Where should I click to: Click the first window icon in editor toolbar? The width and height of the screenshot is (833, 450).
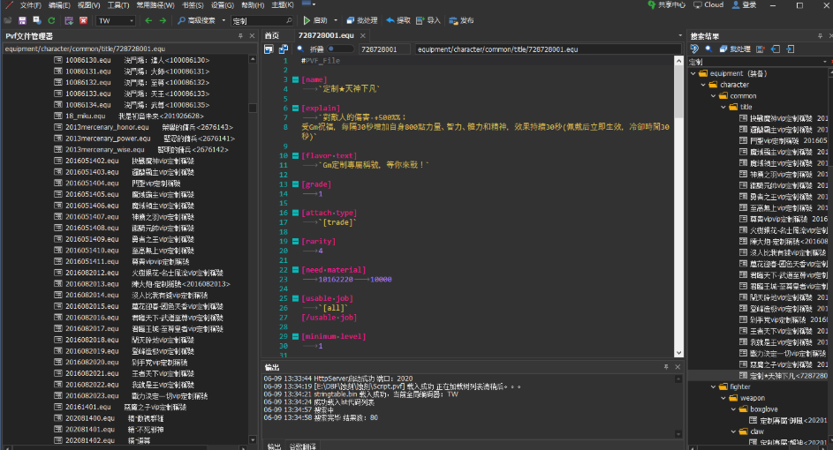click(269, 49)
